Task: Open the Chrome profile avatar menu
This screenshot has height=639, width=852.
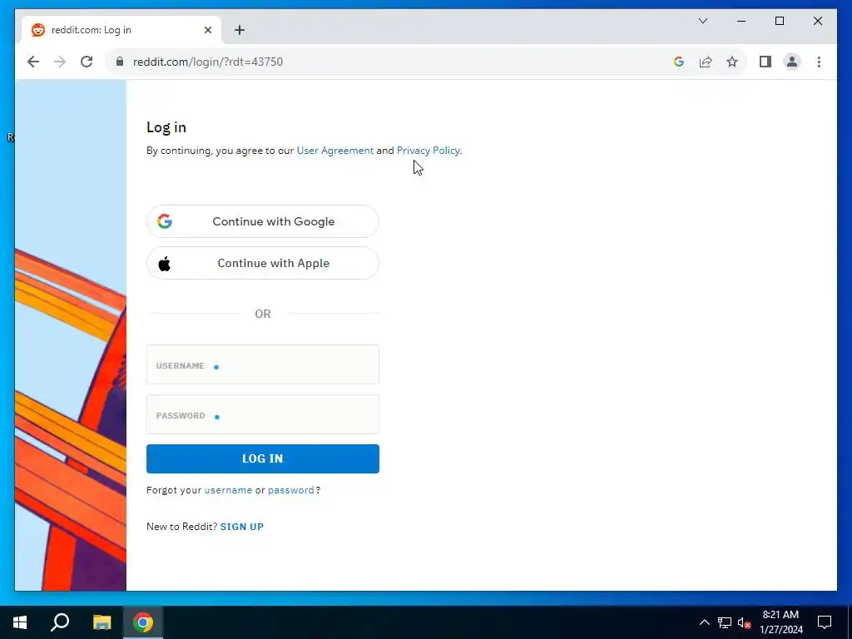Action: 792,62
